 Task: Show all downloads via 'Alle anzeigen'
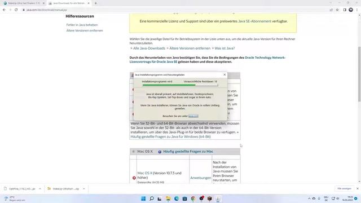click(344, 188)
